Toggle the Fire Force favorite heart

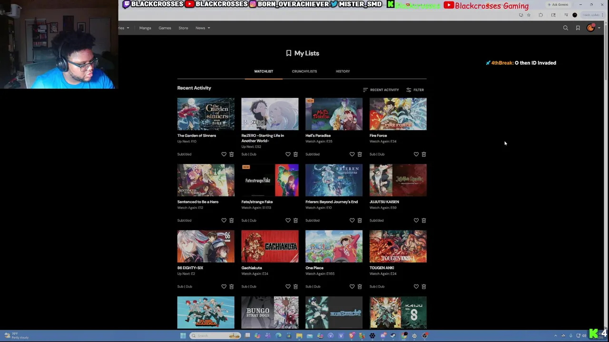tap(416, 154)
